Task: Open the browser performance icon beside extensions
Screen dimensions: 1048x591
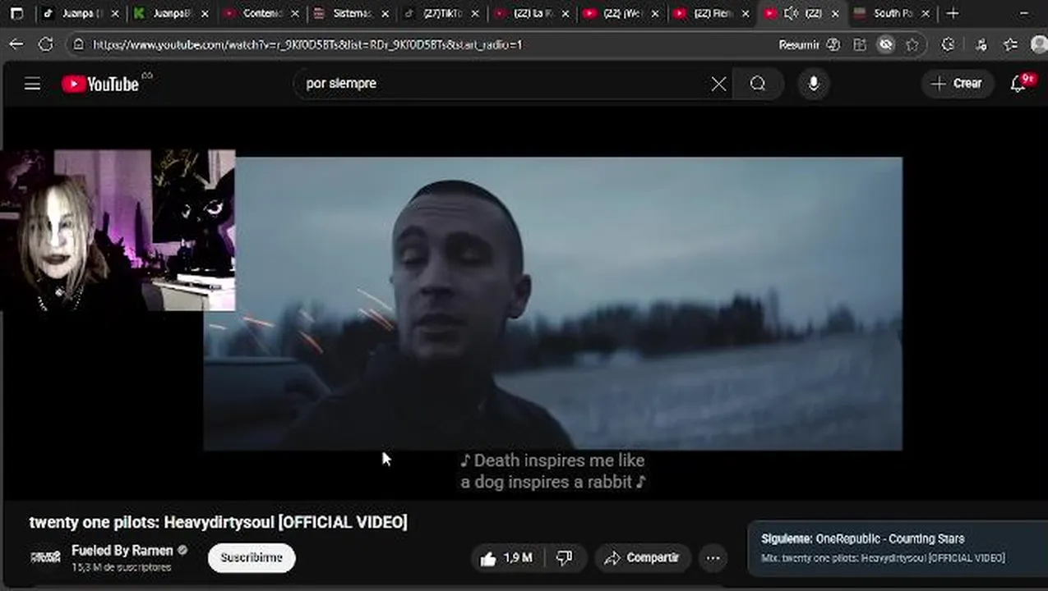Action: point(981,45)
